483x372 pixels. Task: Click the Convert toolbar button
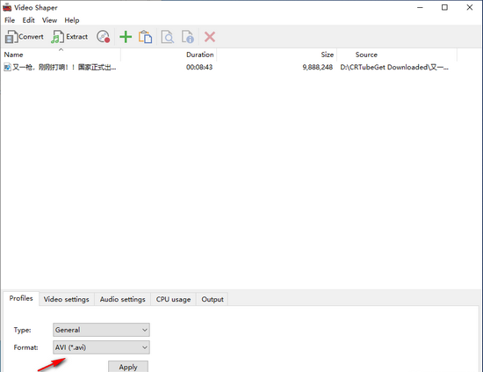point(25,37)
